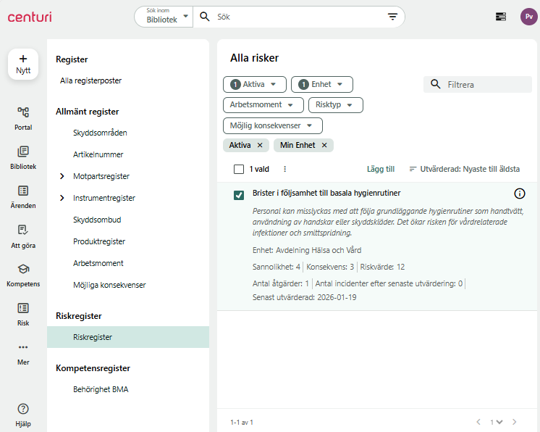Expand the Motpartsregister tree item
This screenshot has height=432, width=540.
click(x=62, y=176)
